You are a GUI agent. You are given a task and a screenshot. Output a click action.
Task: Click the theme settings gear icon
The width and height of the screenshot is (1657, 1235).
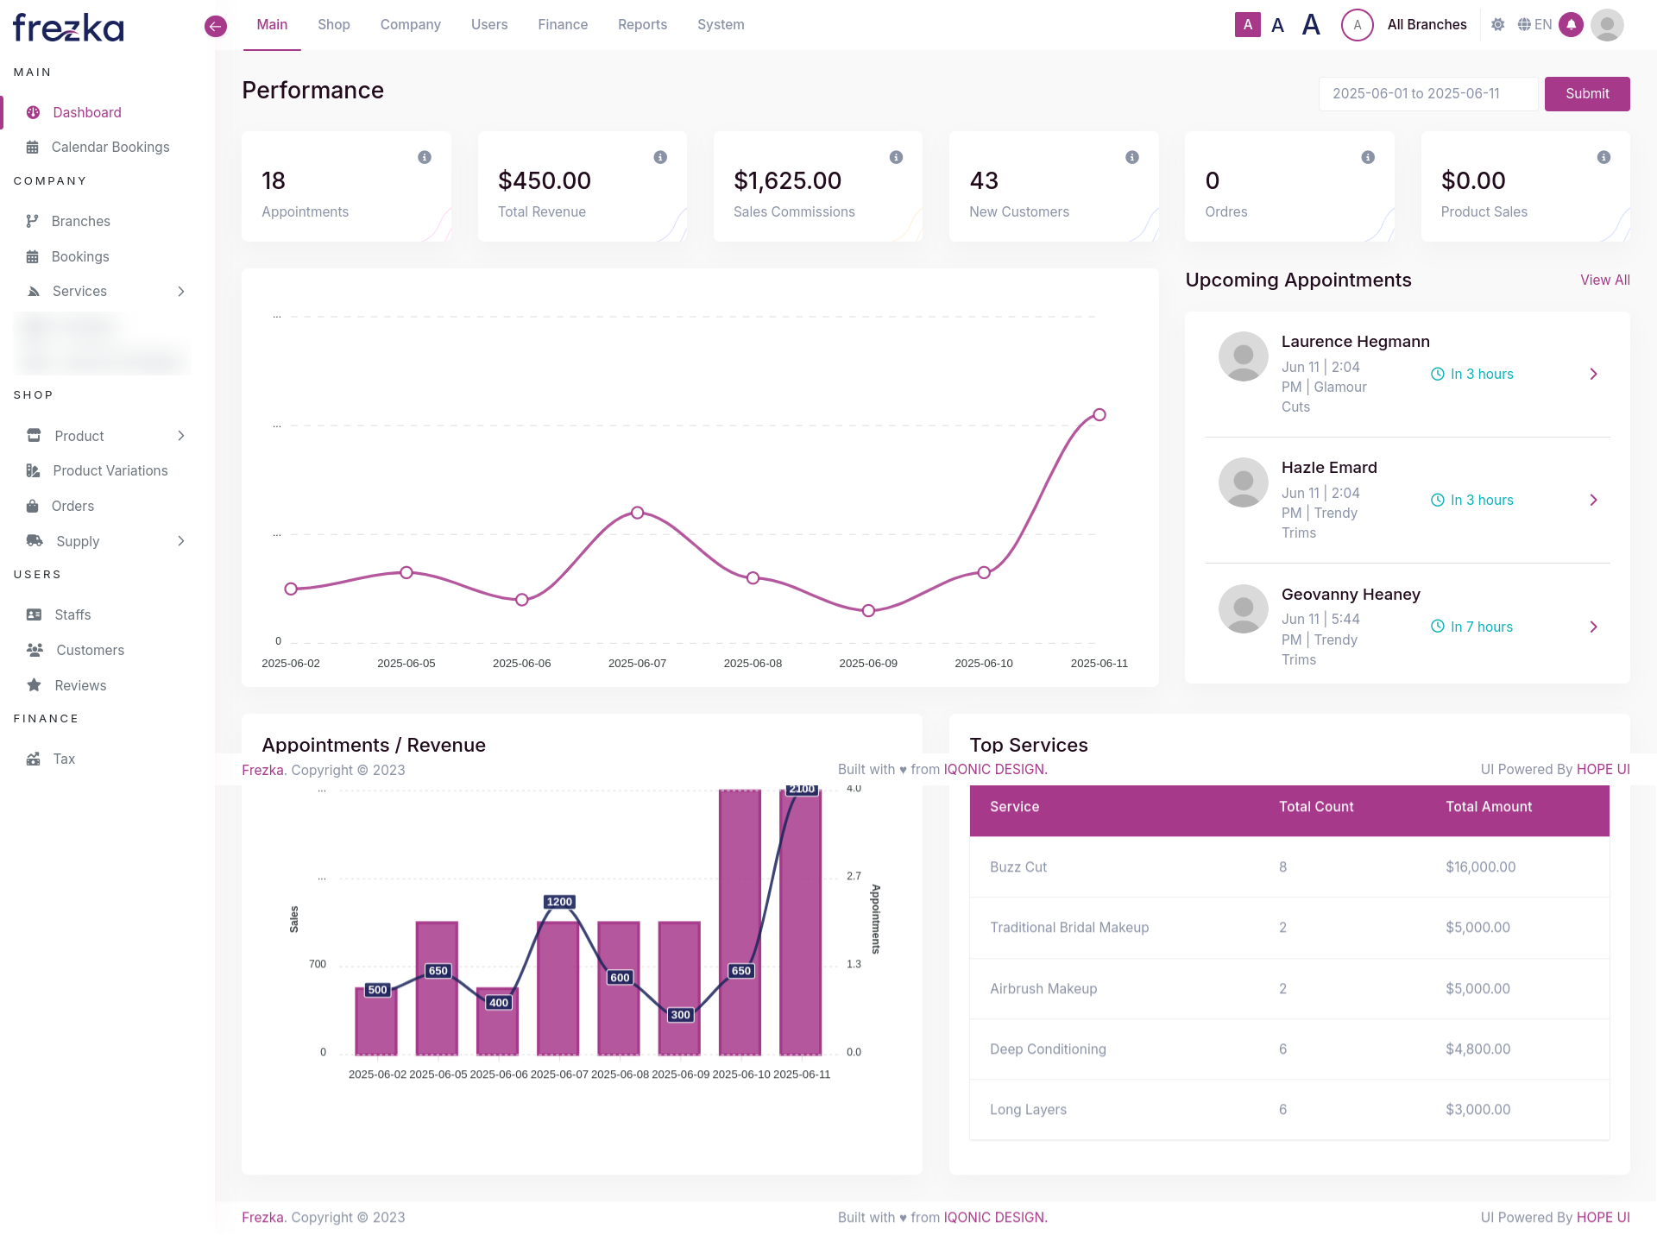point(1498,25)
